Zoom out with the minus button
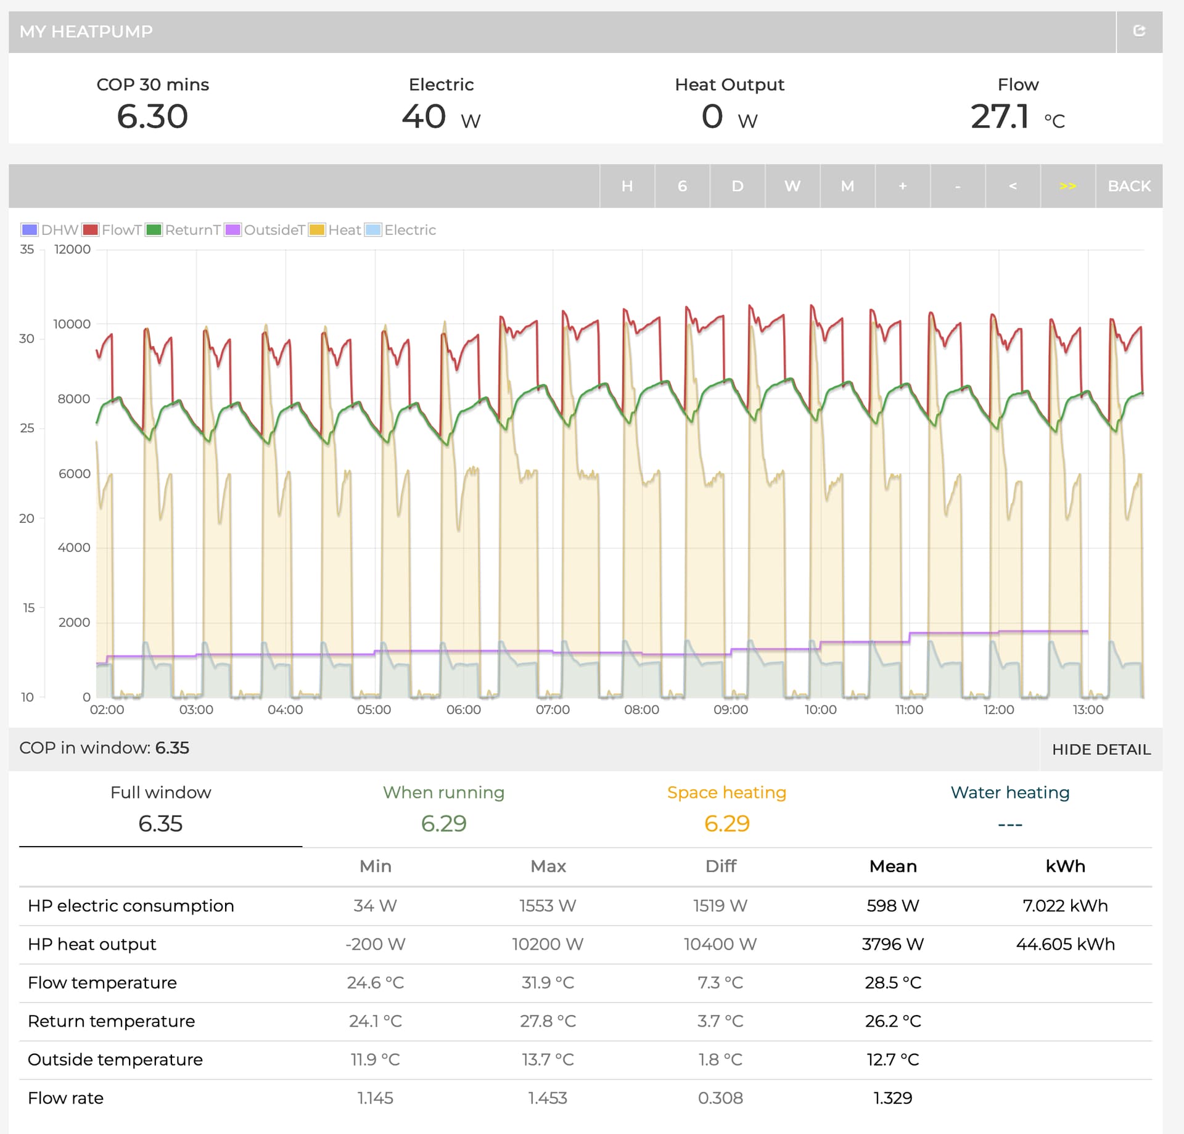 coord(957,186)
